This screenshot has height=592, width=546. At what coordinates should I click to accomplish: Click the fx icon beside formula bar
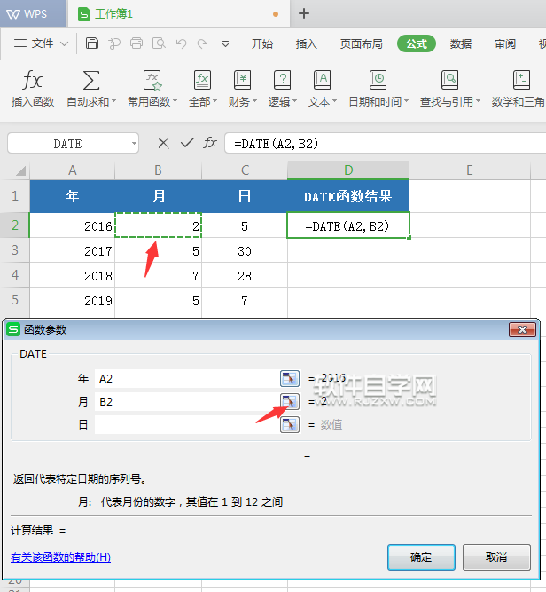[x=210, y=143]
